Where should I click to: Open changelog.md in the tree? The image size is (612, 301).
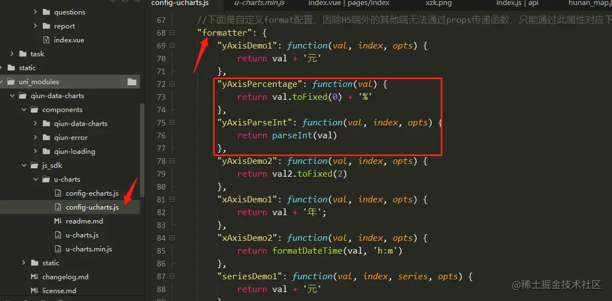pyautogui.click(x=65, y=277)
